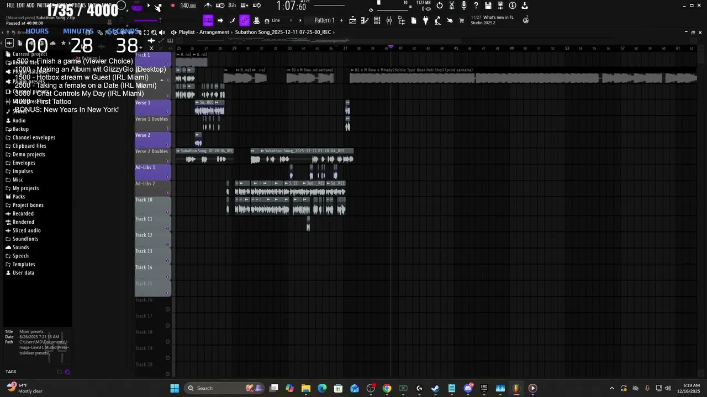The image size is (707, 397).
Task: Select Verse 1 Doubles track header
Action: pos(153,123)
